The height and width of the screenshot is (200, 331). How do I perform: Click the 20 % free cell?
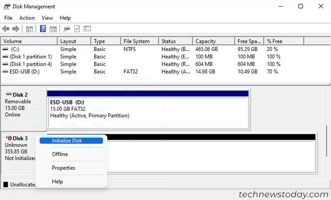pyautogui.click(x=272, y=49)
